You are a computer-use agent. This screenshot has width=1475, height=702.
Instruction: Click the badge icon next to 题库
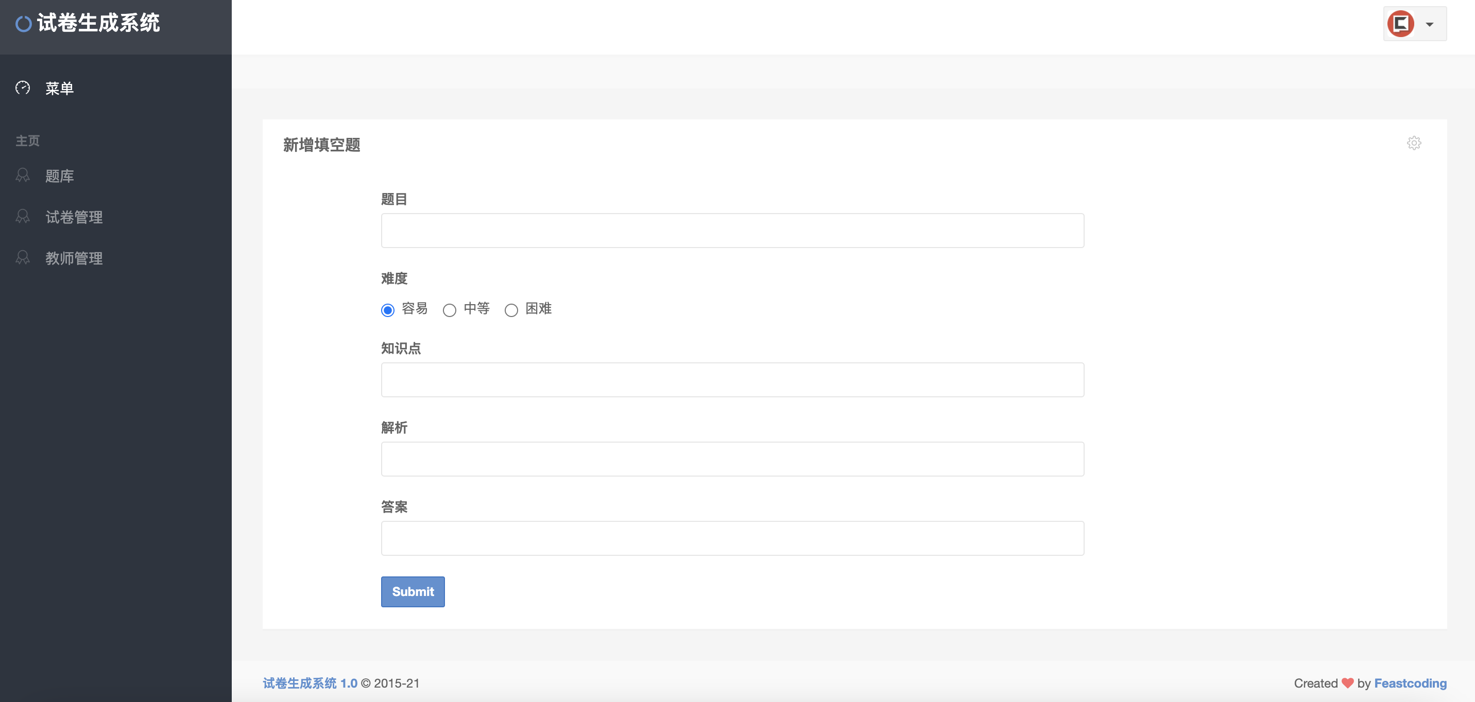[23, 175]
